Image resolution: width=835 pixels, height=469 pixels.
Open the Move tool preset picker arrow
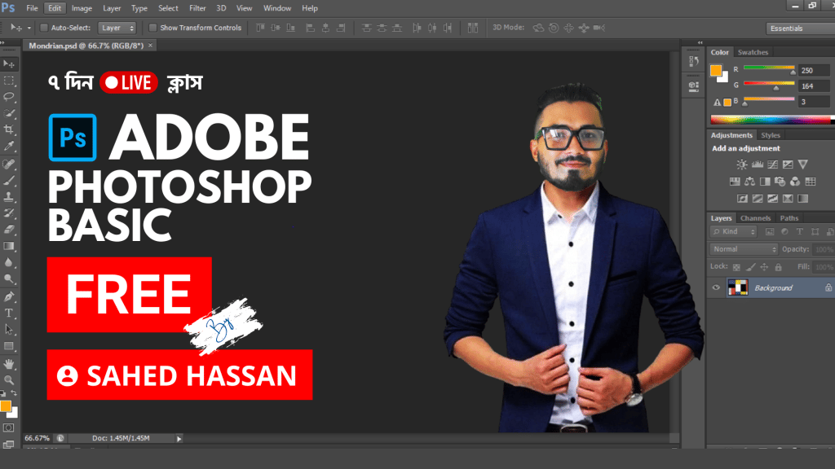(29, 28)
